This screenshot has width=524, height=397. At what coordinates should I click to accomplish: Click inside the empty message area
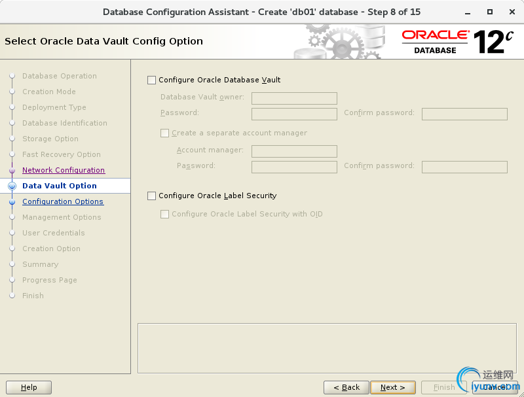pos(327,349)
